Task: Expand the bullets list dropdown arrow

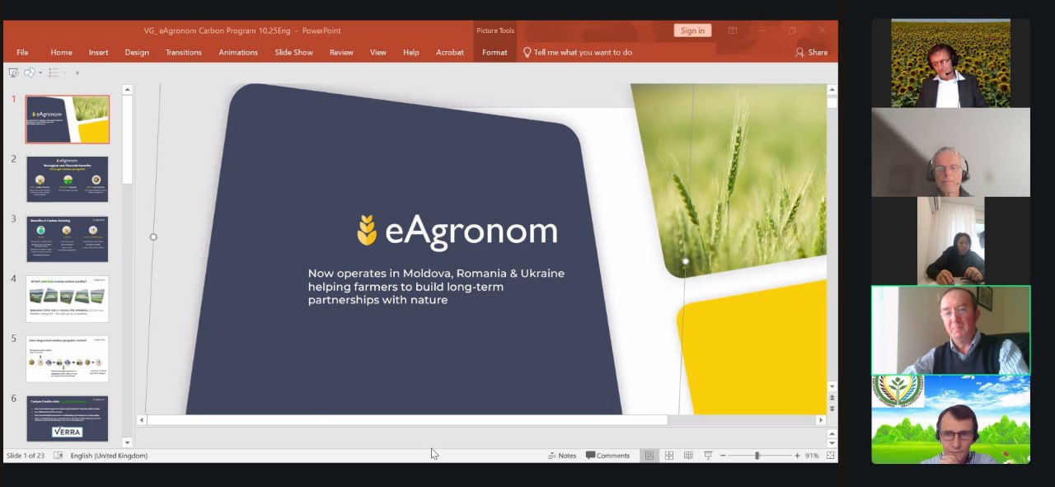Action: [64, 73]
